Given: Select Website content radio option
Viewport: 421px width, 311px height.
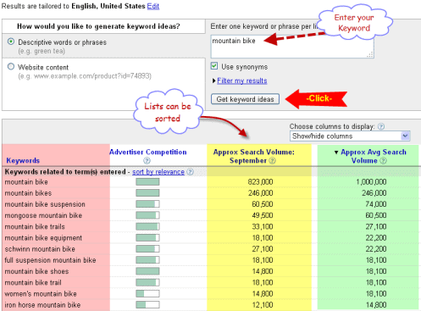Looking at the screenshot, I should (x=11, y=67).
